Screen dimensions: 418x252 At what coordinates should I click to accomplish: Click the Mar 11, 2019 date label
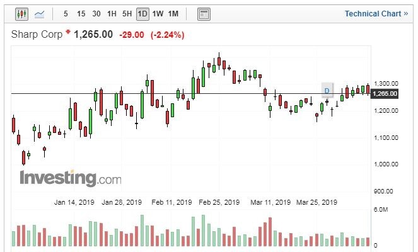(270, 202)
